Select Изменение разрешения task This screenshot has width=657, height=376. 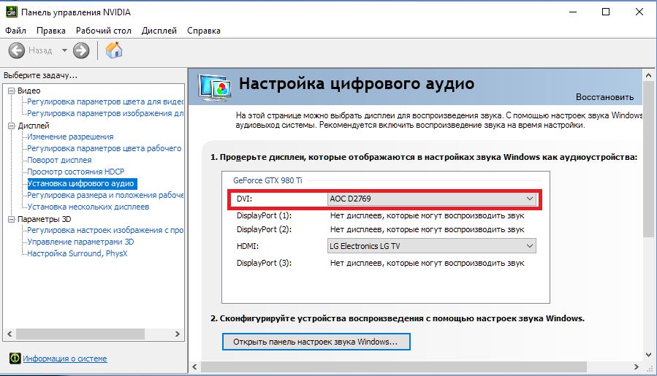coord(70,137)
